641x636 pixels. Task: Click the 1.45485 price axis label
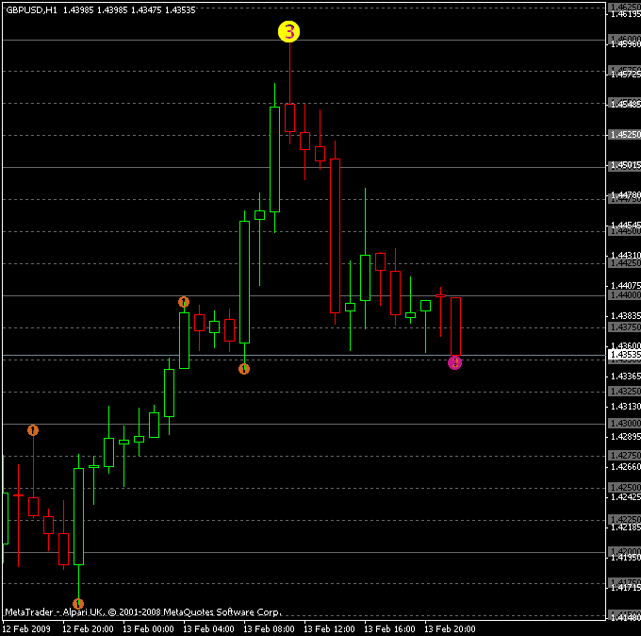click(x=626, y=104)
